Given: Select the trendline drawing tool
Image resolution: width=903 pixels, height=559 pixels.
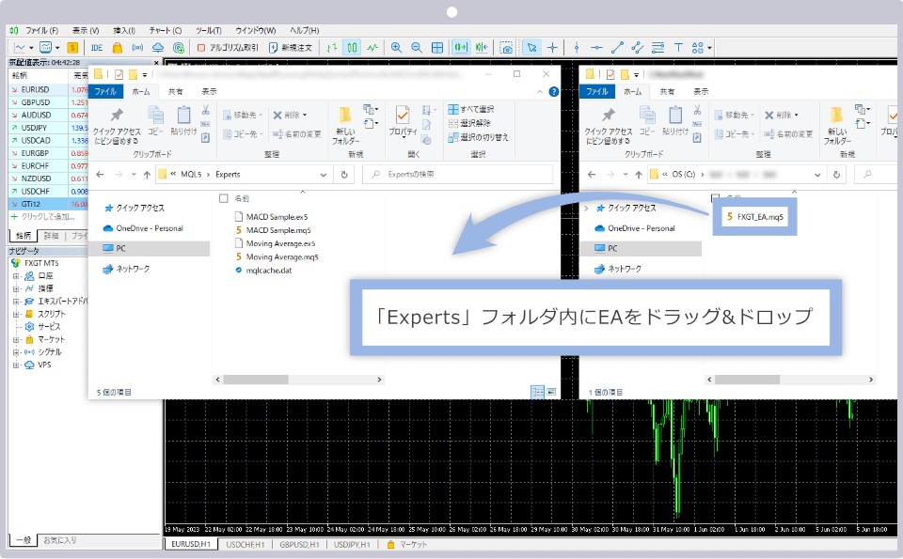Looking at the screenshot, I should [x=617, y=48].
